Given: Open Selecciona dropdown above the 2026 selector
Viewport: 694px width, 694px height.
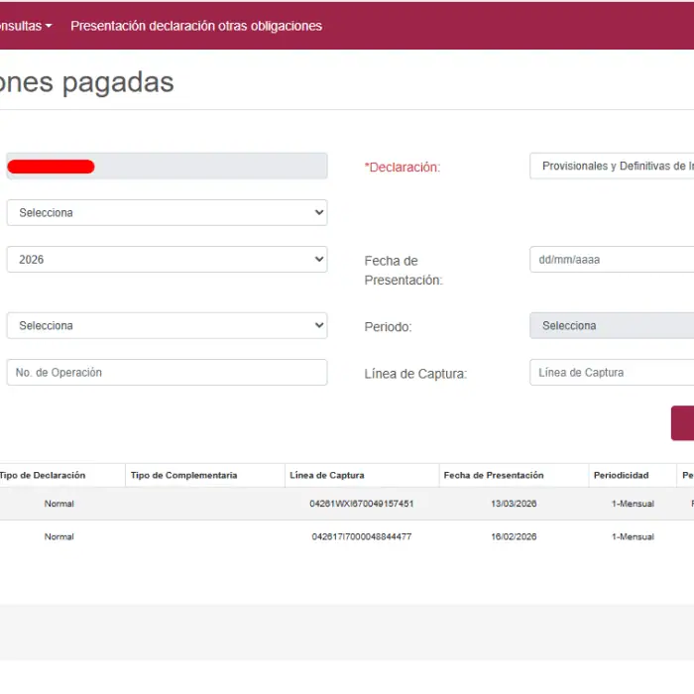Looking at the screenshot, I should point(167,213).
